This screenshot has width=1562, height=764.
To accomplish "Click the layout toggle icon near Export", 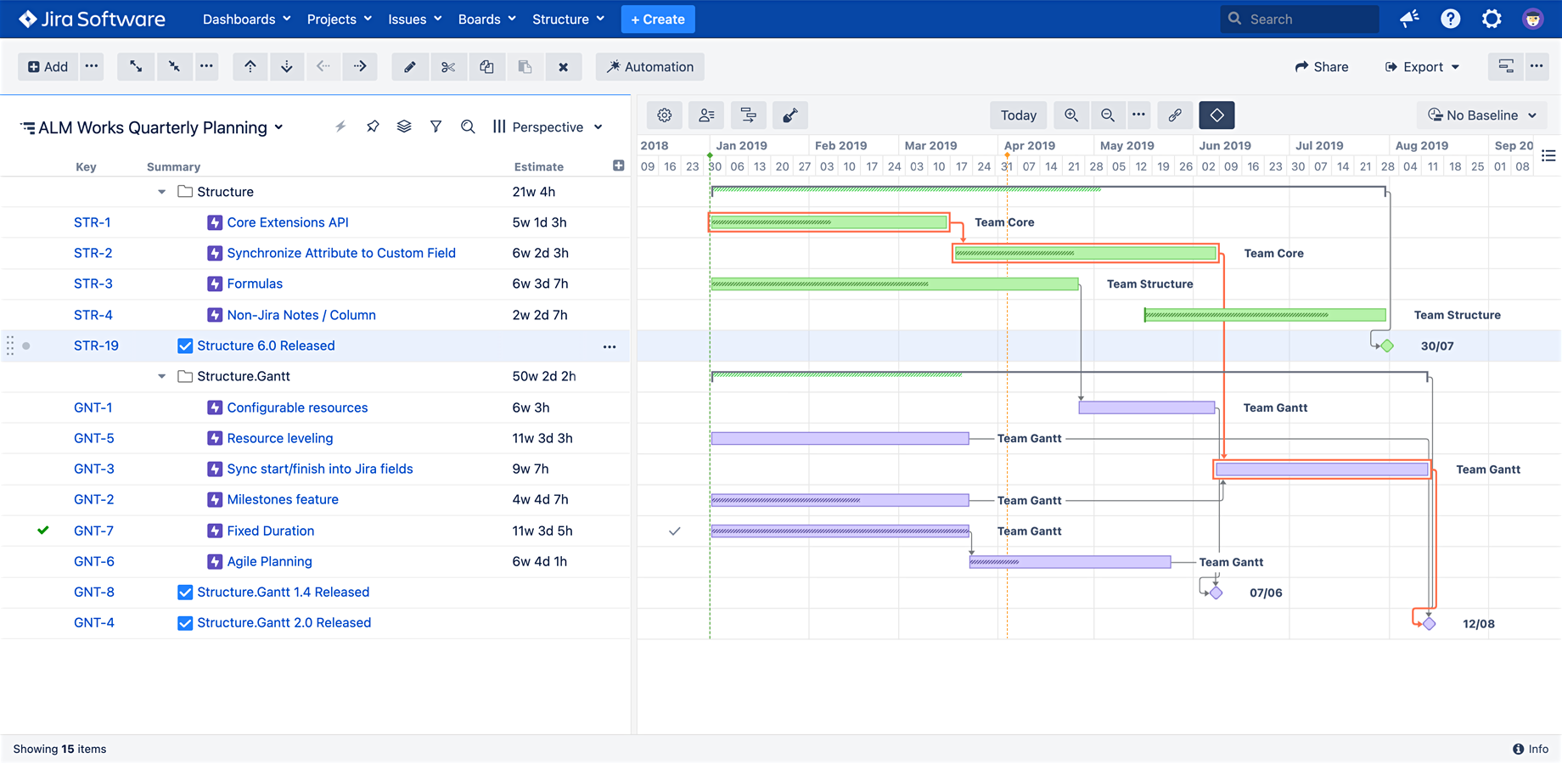I will tap(1505, 66).
